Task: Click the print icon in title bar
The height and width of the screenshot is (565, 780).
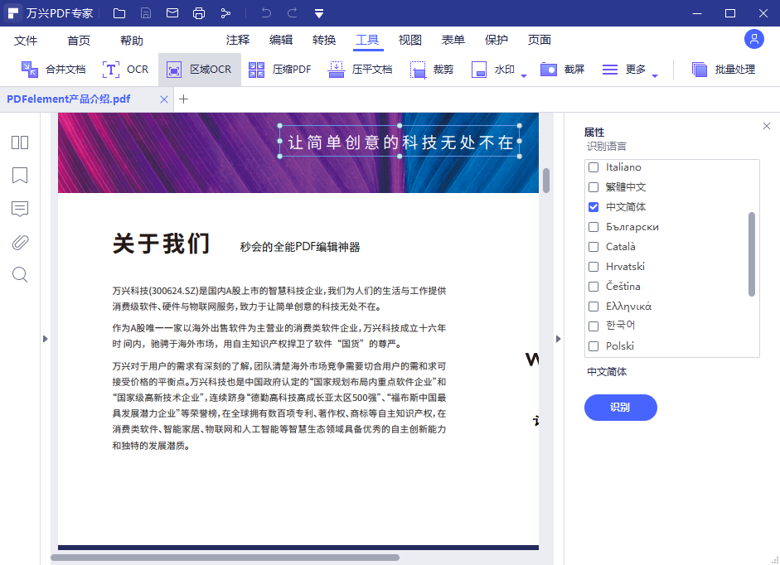Action: click(x=198, y=12)
